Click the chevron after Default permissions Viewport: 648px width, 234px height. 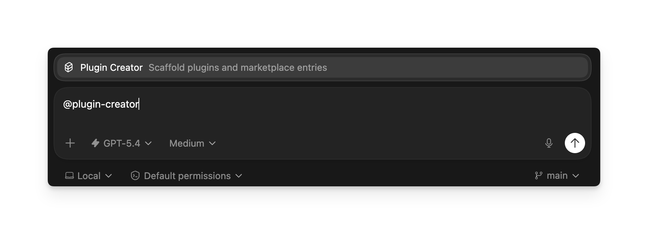tap(239, 176)
